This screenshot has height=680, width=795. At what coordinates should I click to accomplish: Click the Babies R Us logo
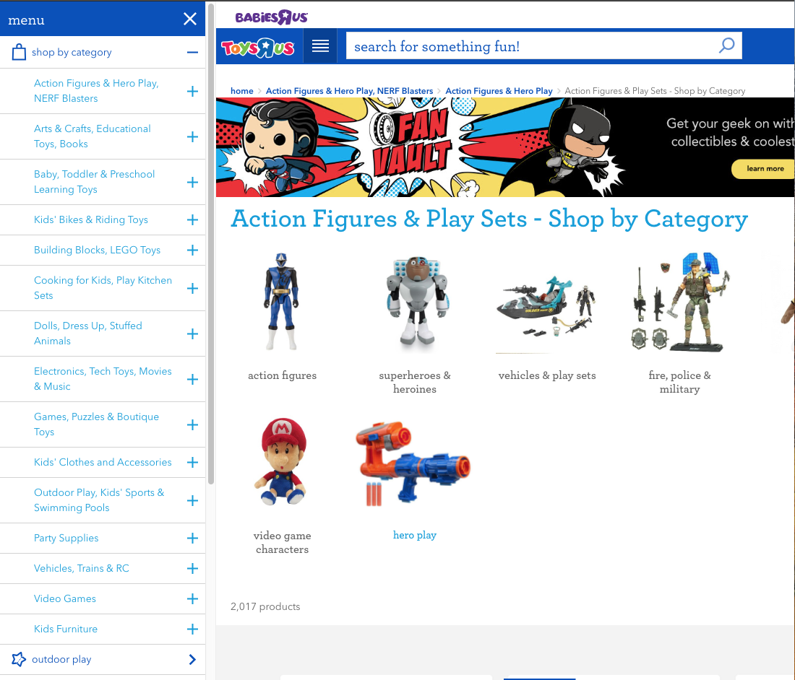pyautogui.click(x=271, y=17)
